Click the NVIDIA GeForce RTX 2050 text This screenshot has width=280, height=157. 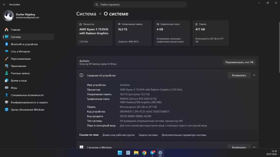point(138,99)
